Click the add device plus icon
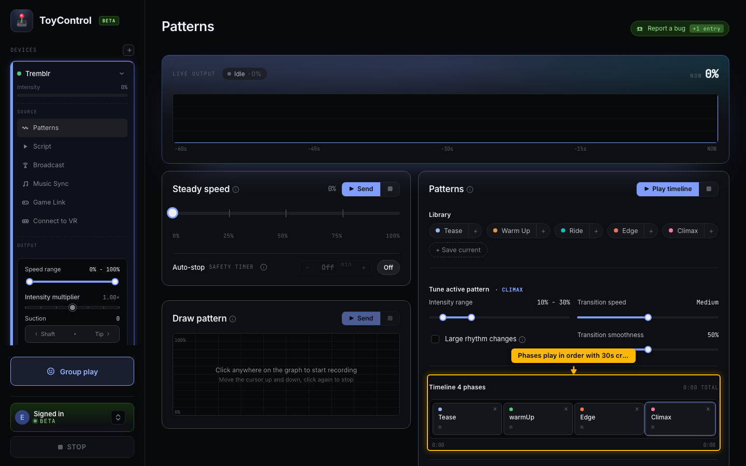The width and height of the screenshot is (746, 466). click(128, 50)
